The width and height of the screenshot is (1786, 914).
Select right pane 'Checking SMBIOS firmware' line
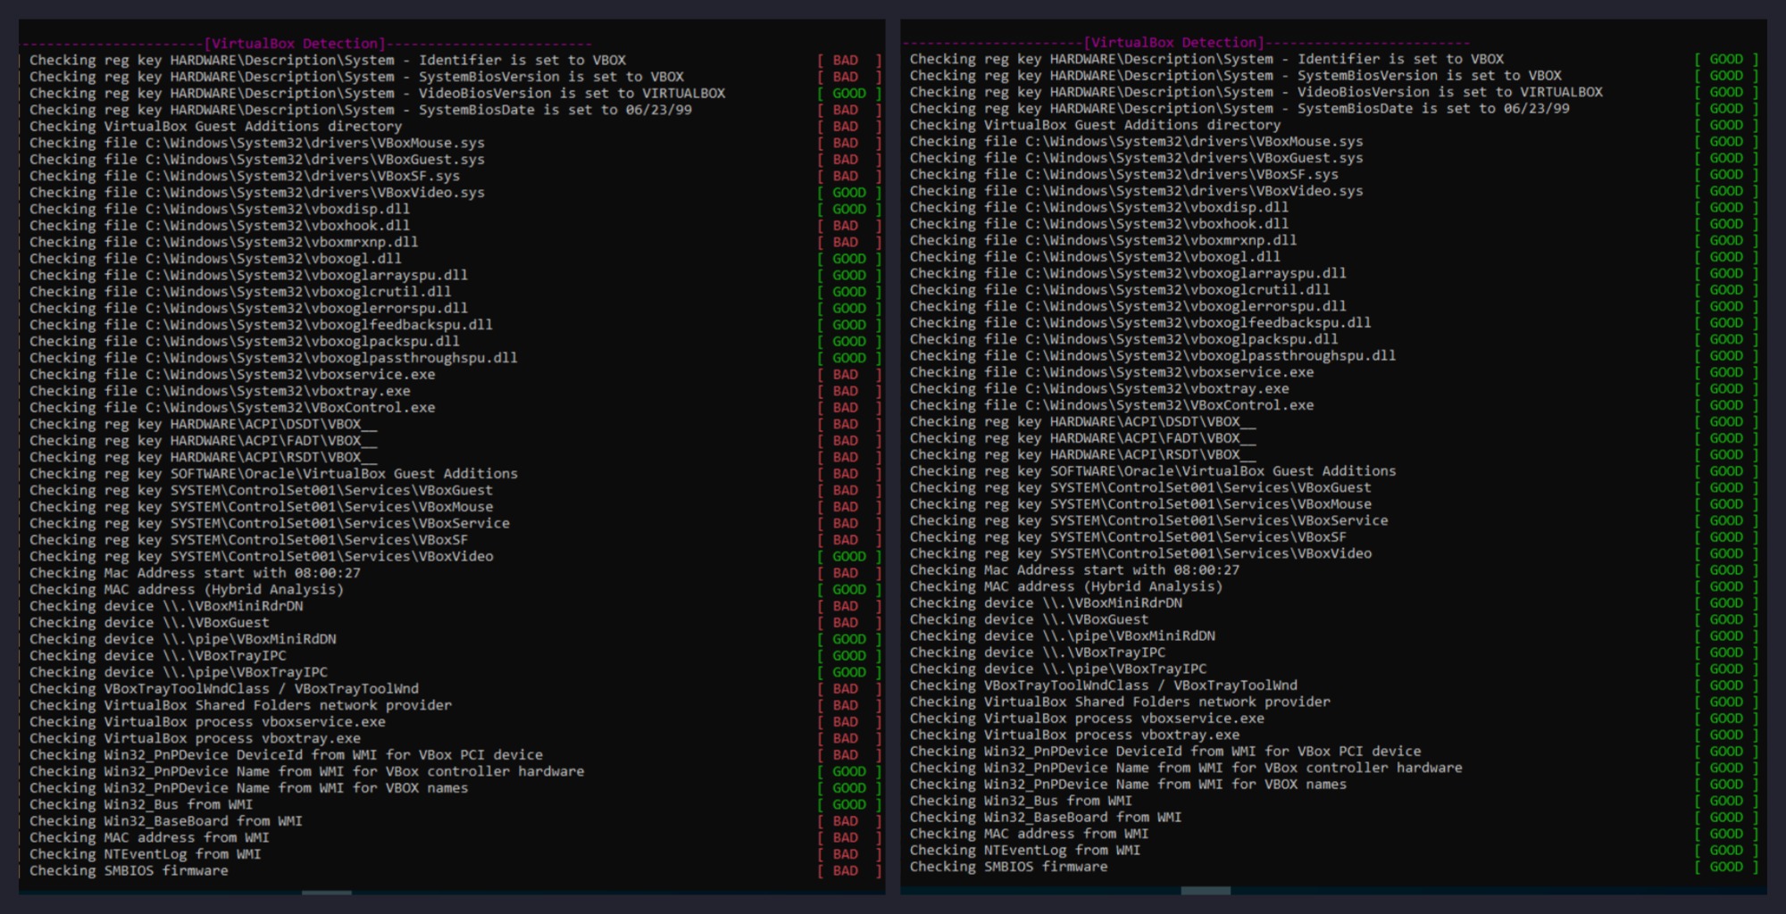coord(1009,866)
